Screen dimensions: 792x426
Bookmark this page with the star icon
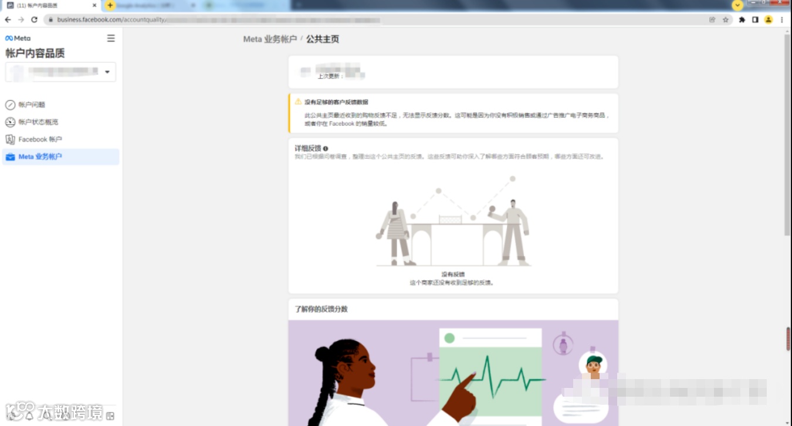[726, 19]
